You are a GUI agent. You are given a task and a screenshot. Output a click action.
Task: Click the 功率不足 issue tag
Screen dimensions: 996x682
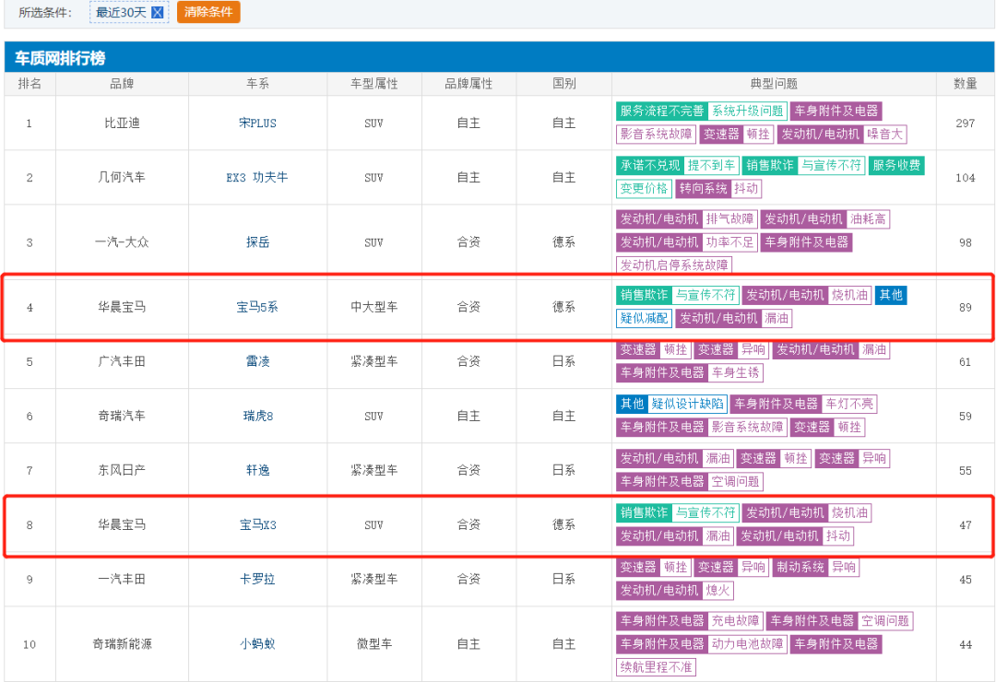(x=729, y=242)
